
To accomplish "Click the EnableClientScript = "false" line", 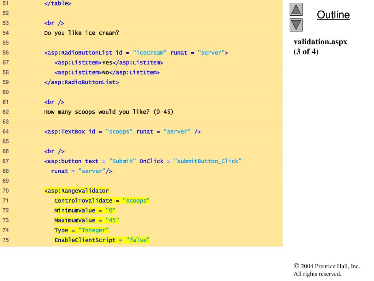I will point(102,240).
